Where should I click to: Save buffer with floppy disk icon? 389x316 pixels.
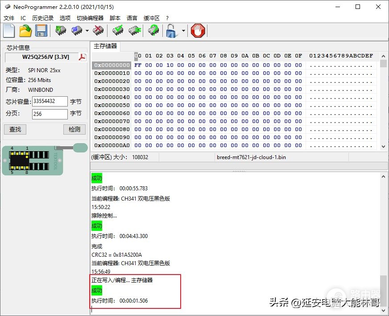[41, 31]
